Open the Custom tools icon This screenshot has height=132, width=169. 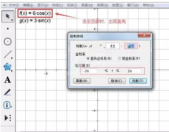8,118
